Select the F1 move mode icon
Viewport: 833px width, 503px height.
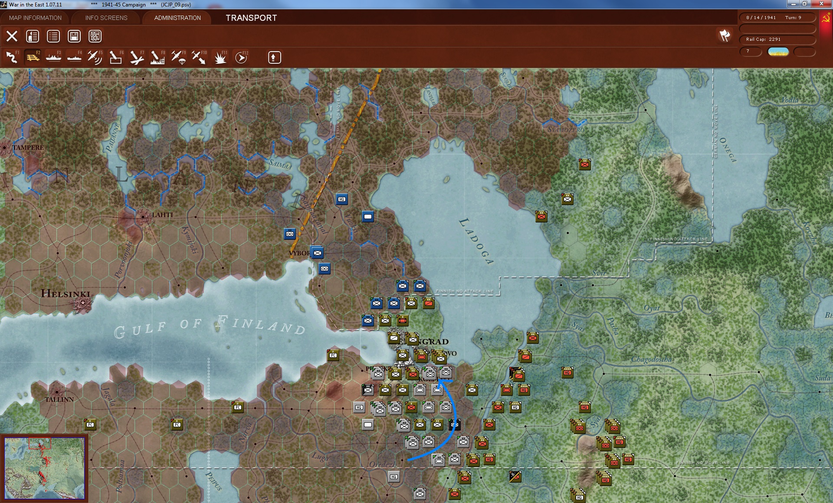point(12,57)
